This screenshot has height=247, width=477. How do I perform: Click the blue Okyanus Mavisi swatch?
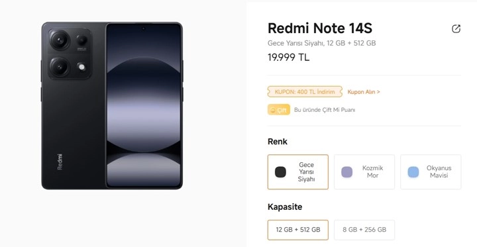pos(413,172)
